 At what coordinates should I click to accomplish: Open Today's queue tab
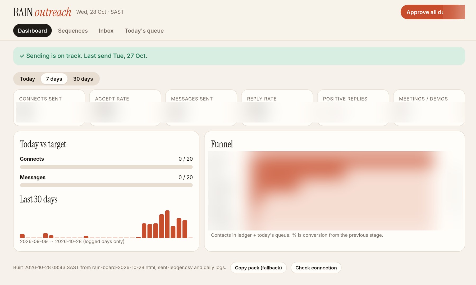pyautogui.click(x=144, y=31)
